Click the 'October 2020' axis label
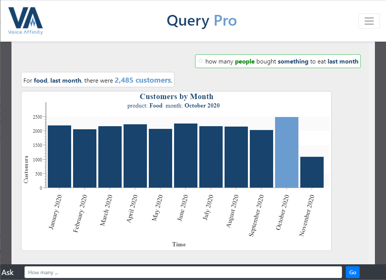Screen dimensions: 386x280 pyautogui.click(x=282, y=212)
